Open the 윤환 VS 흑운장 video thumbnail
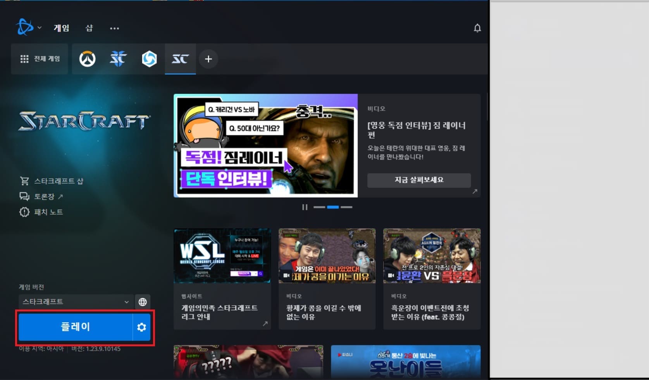This screenshot has width=649, height=380. click(x=432, y=256)
